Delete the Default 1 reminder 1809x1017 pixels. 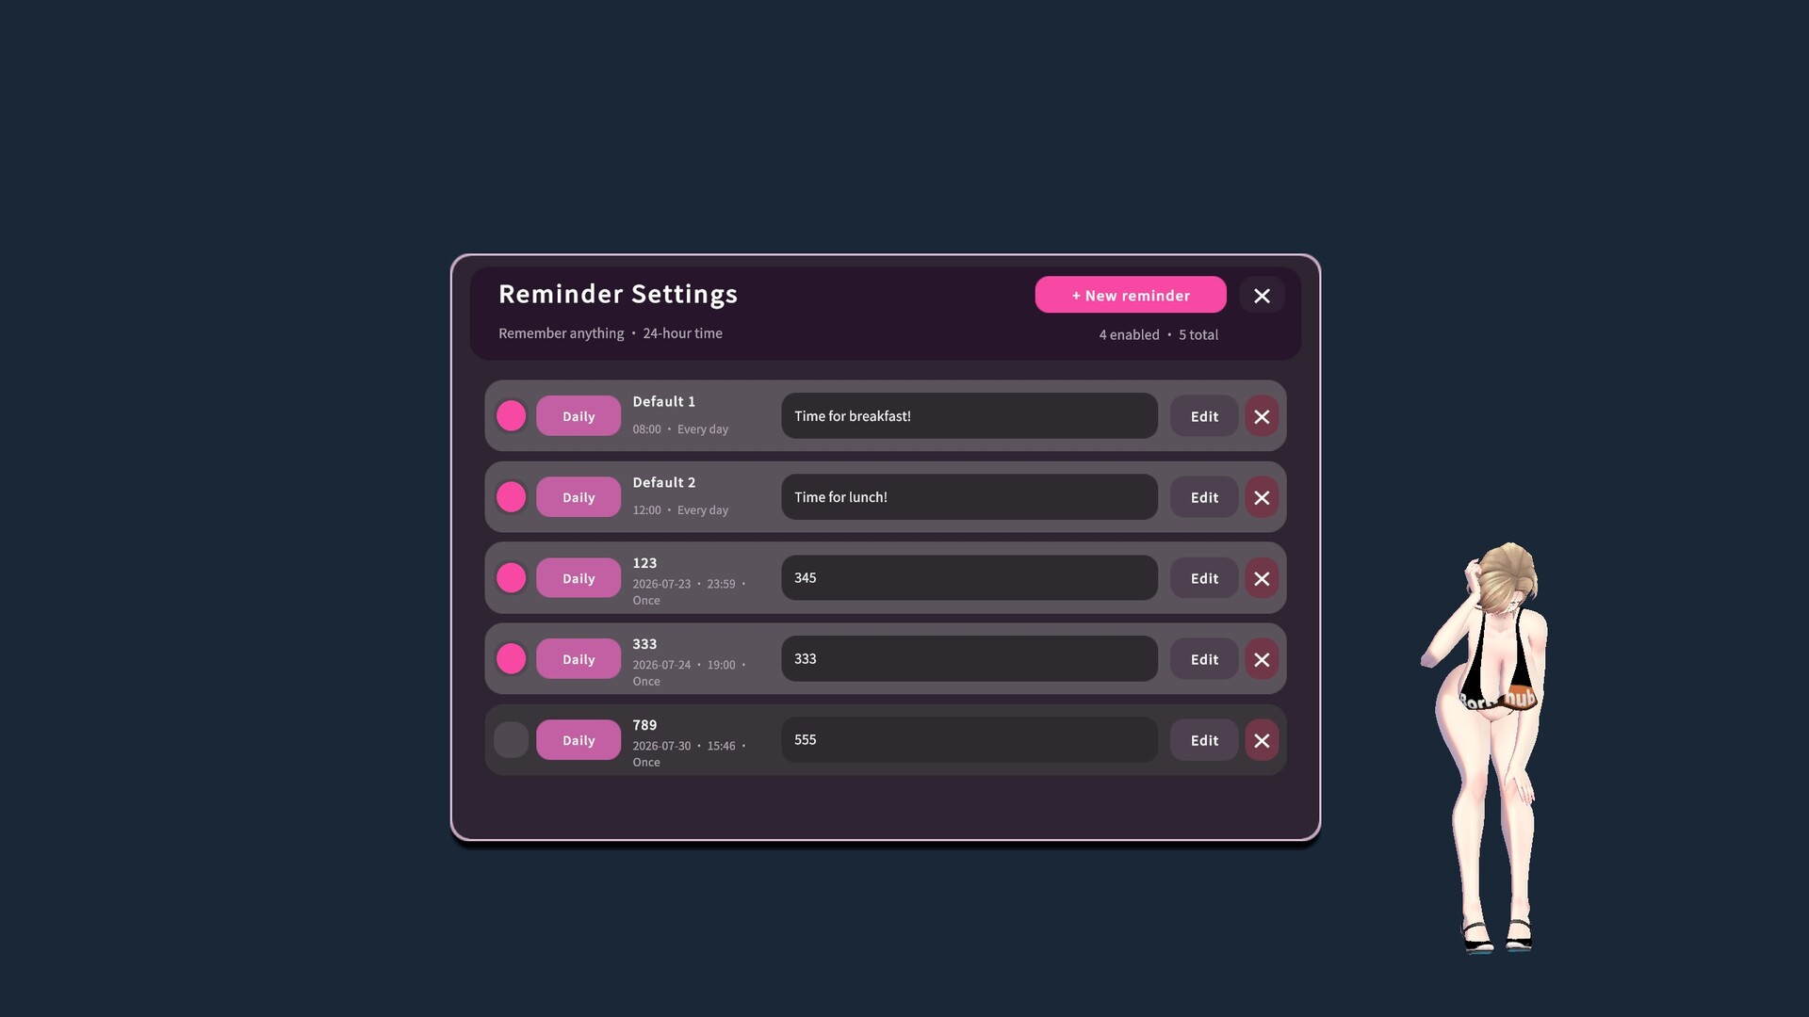pyautogui.click(x=1262, y=416)
